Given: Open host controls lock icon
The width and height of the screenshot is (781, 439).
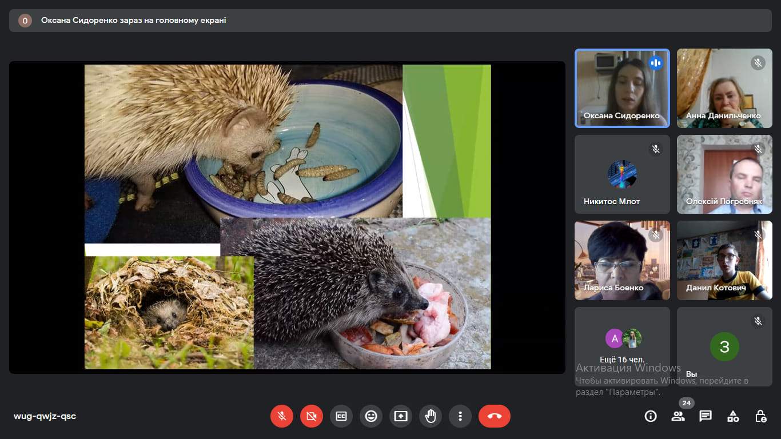Looking at the screenshot, I should click(x=760, y=416).
